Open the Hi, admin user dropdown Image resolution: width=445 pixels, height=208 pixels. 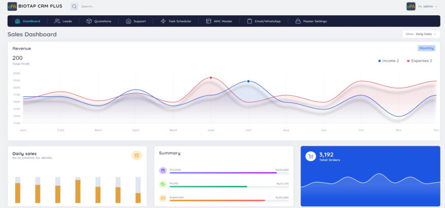[428, 6]
